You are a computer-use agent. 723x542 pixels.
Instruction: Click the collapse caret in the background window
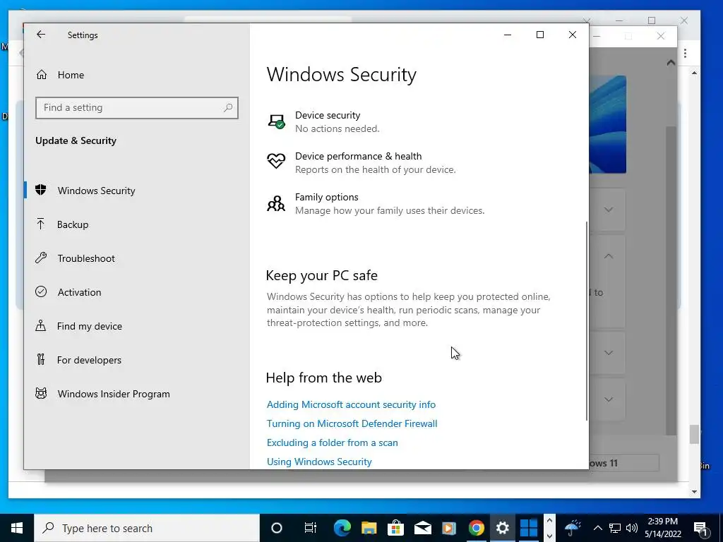click(671, 63)
